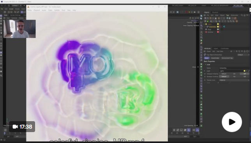This screenshot has width=251, height=143.
Task: Minimize the VLC media player window
Action: pyautogui.click(x=153, y=7)
